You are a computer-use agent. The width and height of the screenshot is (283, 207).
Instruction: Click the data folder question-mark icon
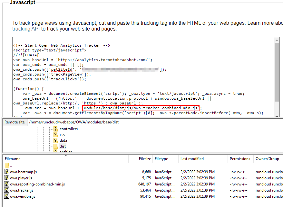coord(55,140)
